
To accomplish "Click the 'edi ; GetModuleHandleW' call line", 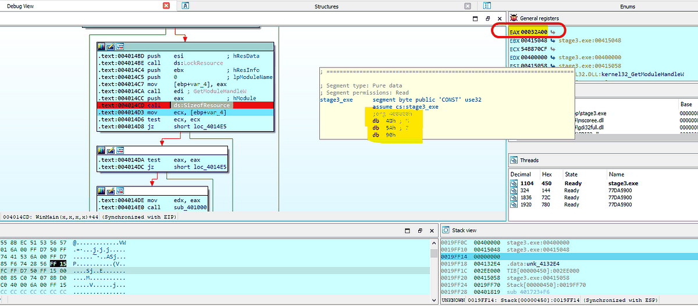I will pos(185,91).
